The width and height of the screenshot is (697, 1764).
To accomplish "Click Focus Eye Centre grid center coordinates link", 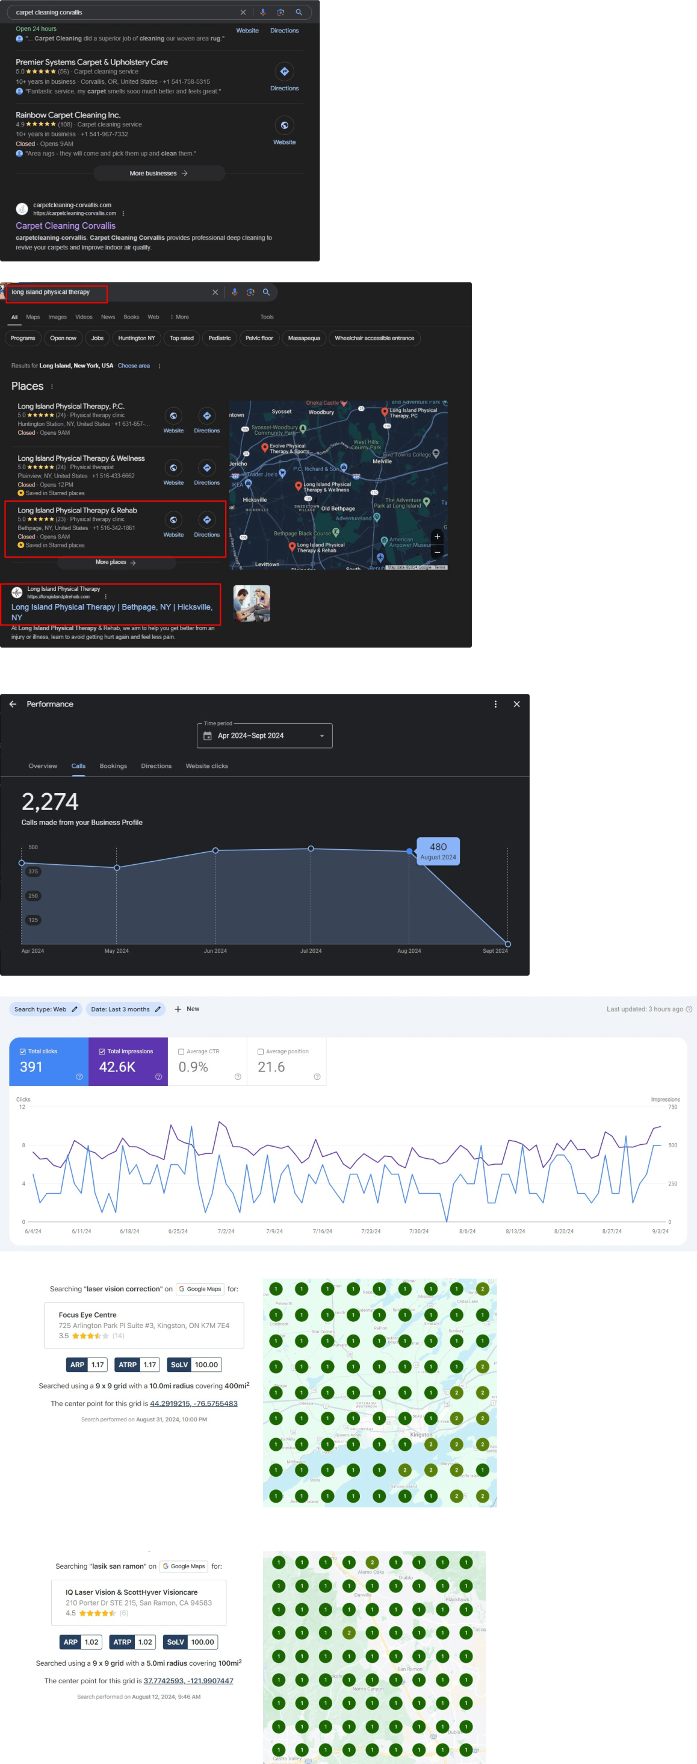I will [194, 1403].
